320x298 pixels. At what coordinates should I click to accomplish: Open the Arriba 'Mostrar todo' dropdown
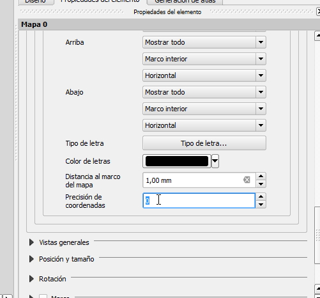click(204, 42)
